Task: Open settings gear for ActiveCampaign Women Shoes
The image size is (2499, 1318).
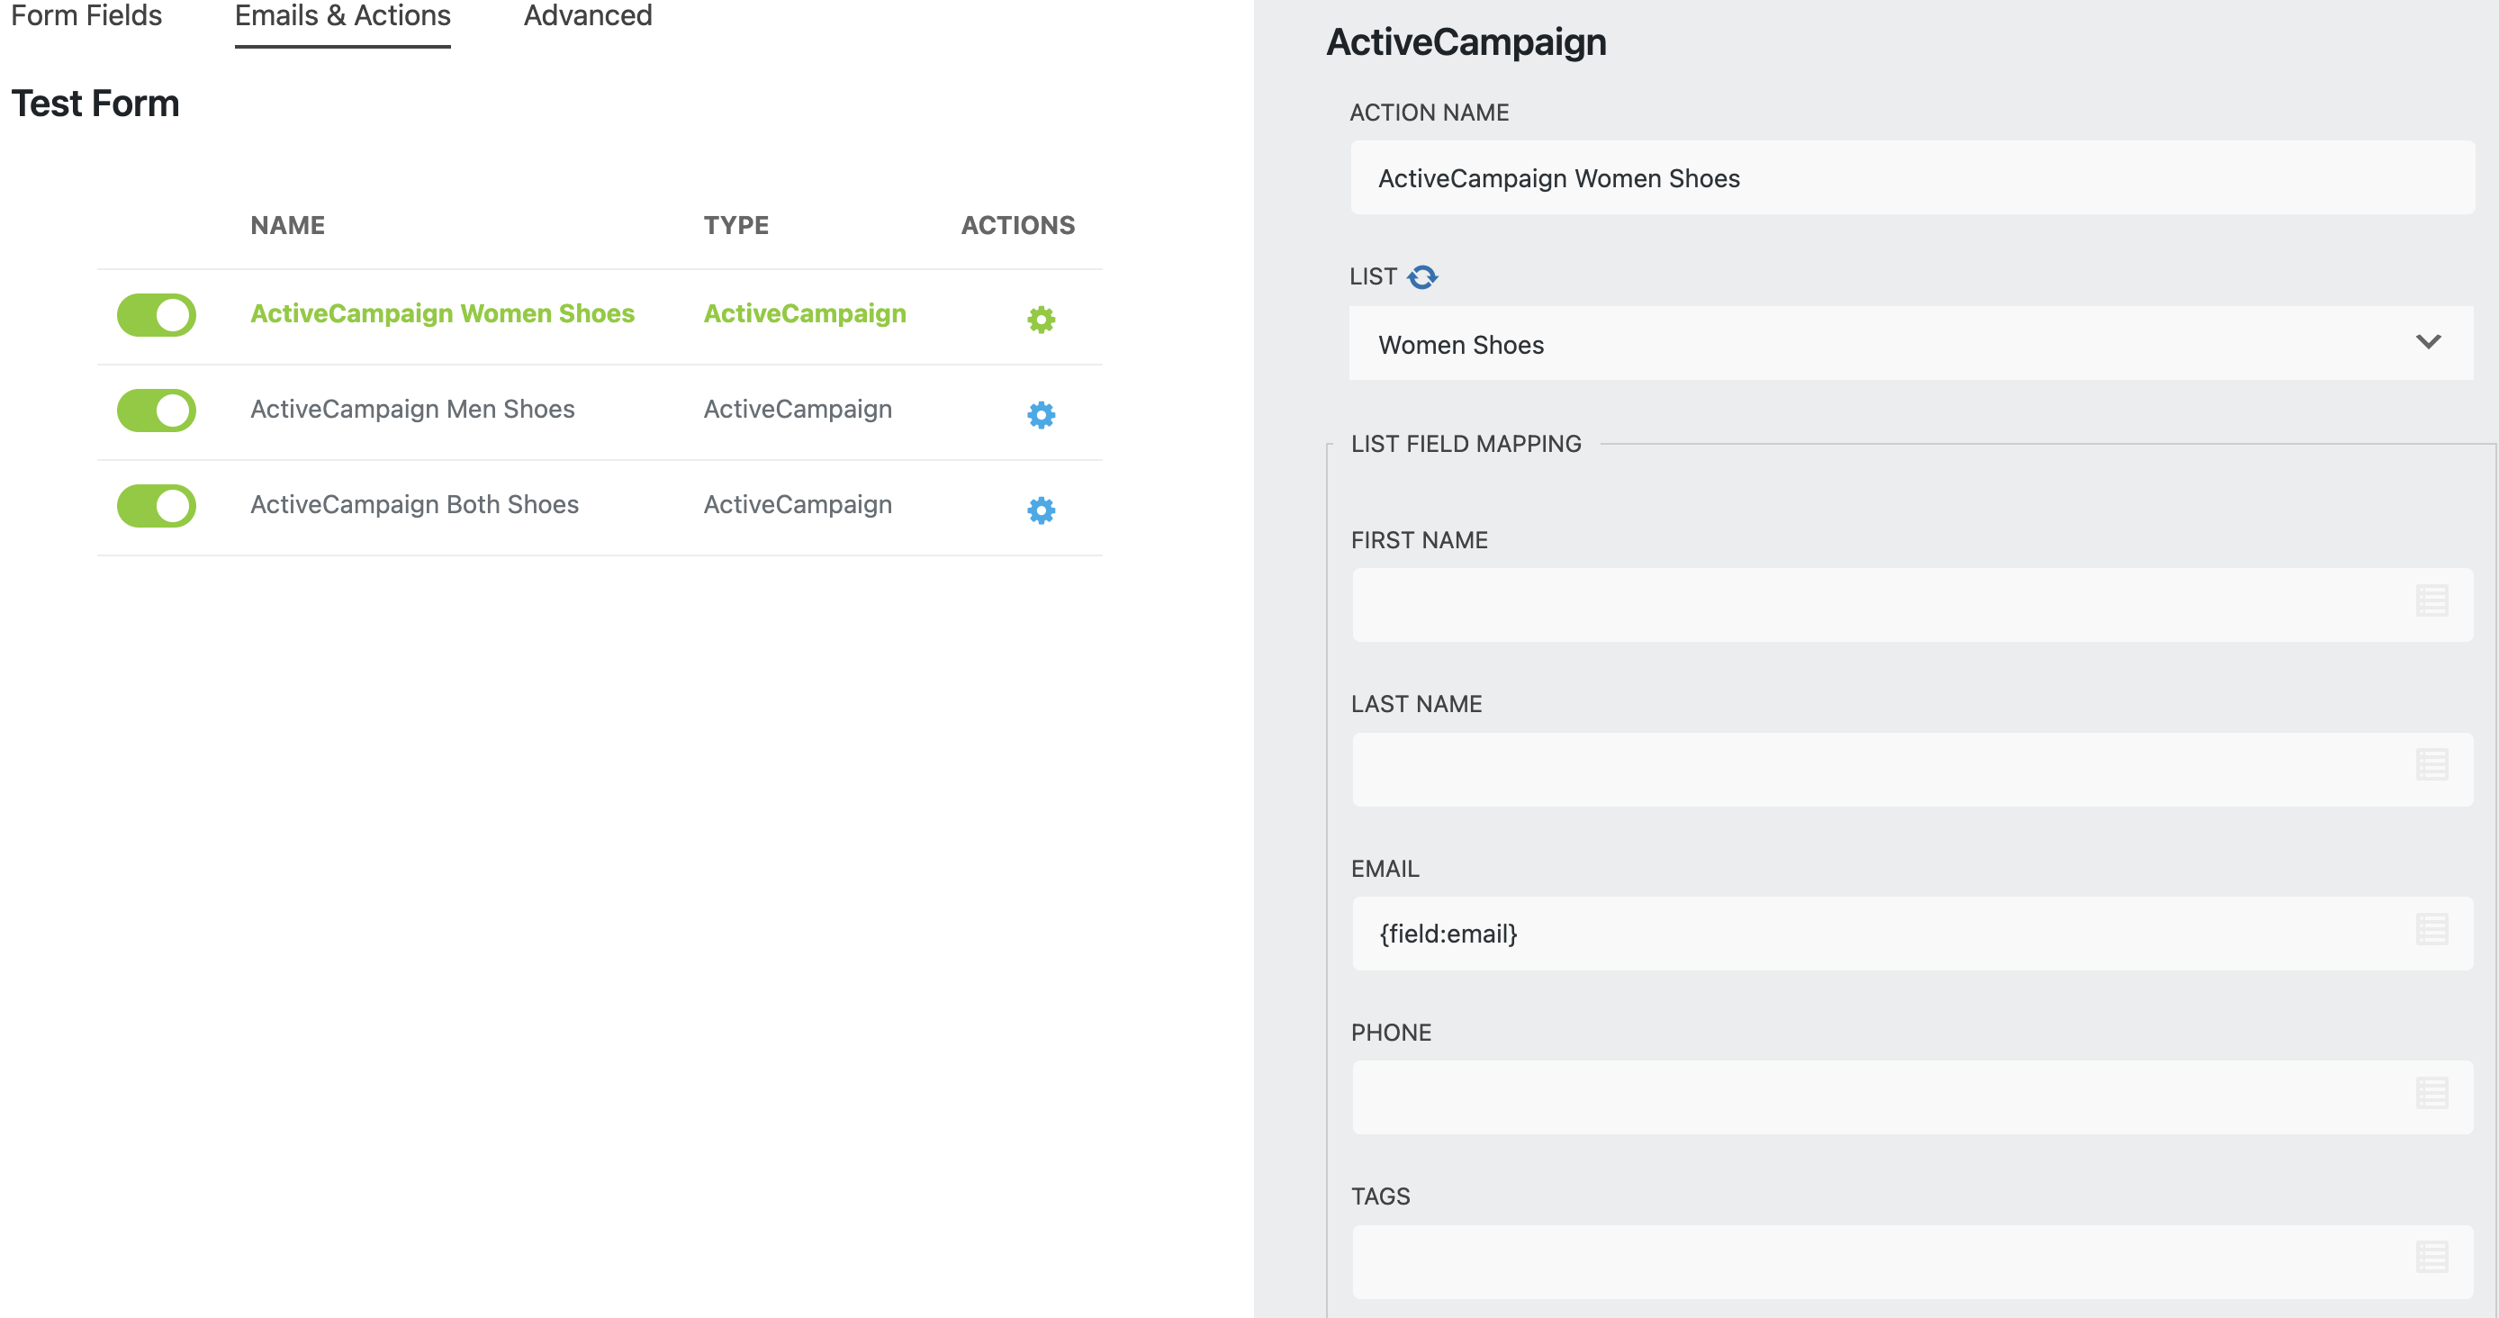Action: [1041, 319]
